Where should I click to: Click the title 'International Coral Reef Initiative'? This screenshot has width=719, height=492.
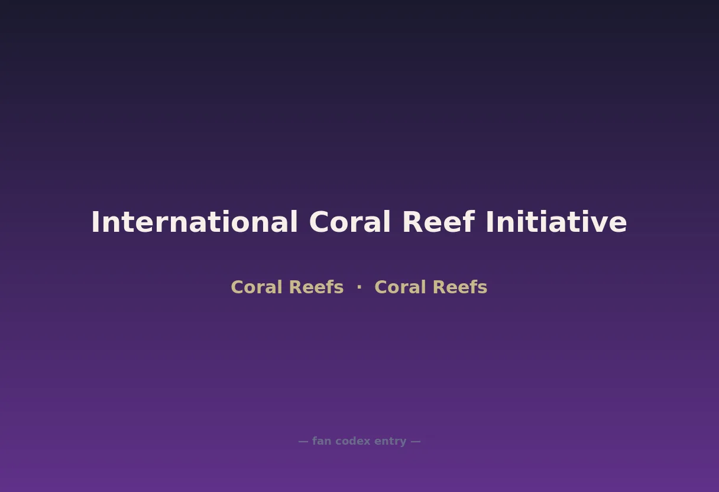coord(359,222)
